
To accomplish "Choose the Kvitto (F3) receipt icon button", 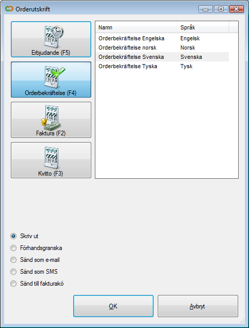I will coord(51,160).
